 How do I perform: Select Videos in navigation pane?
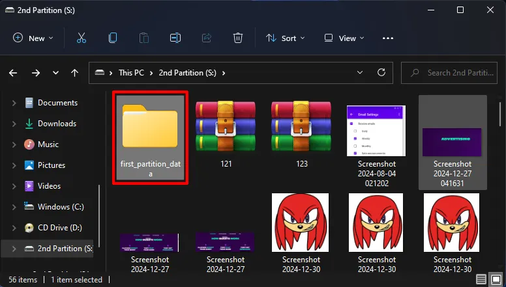(49, 186)
